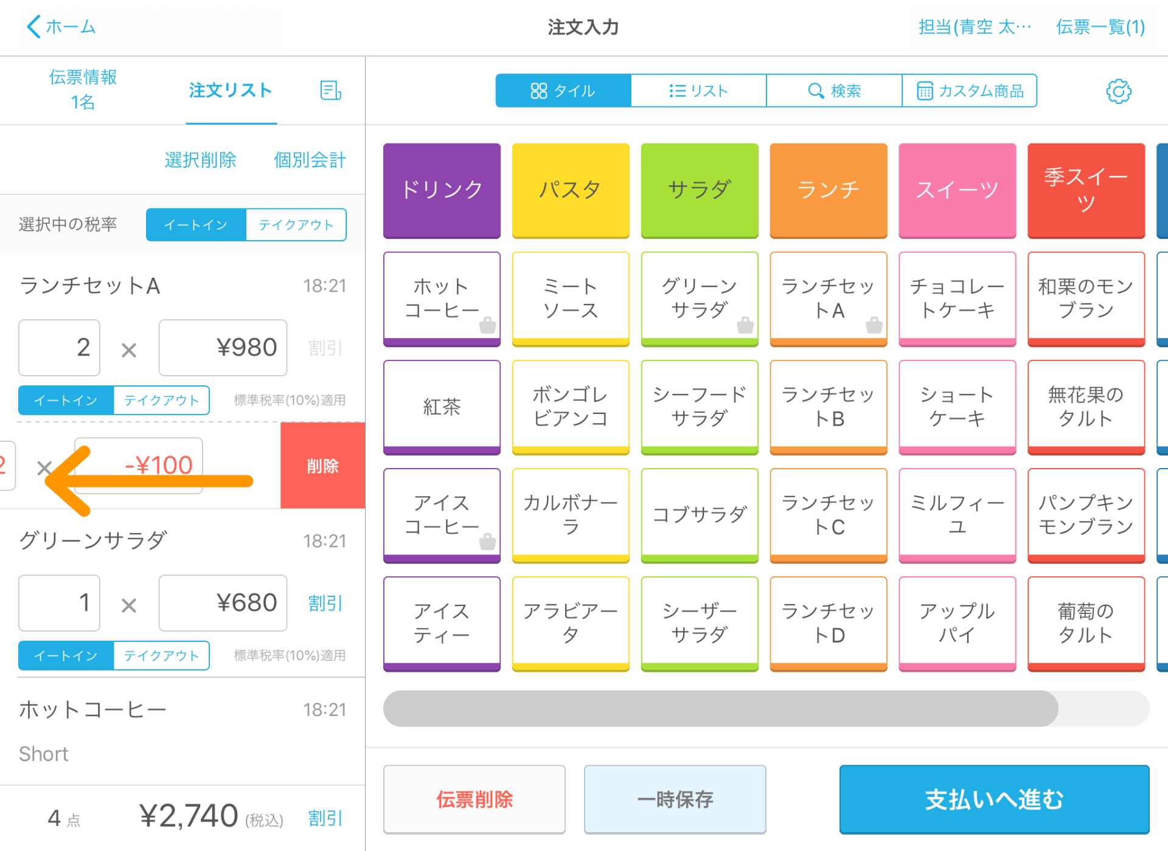The image size is (1168, 851).
Task: Add ランチセットA tile
Action: click(829, 298)
